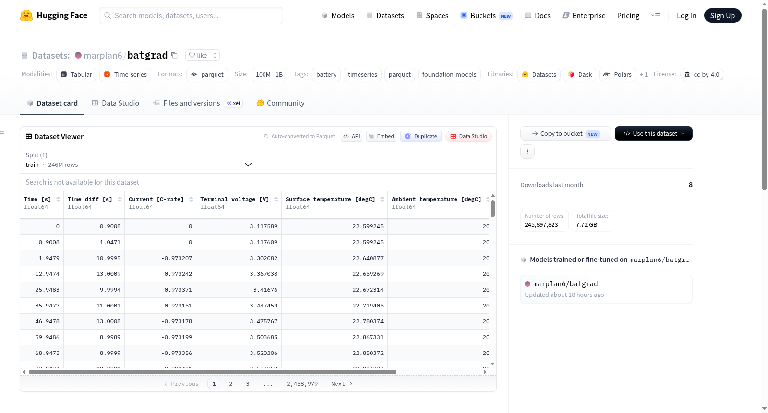Click the xet badge on Files tab

(234, 103)
